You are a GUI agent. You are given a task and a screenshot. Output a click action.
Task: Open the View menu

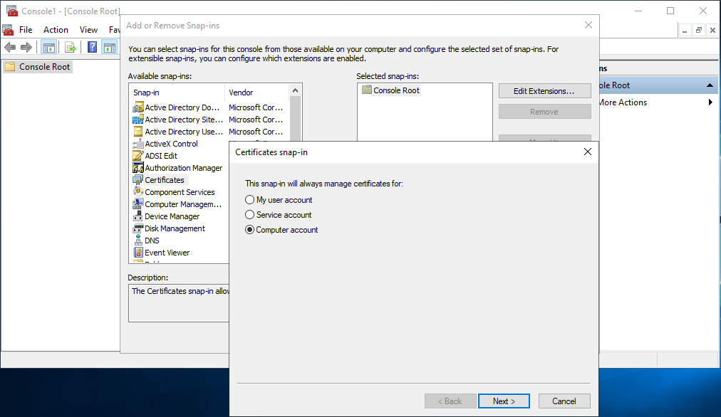(x=88, y=29)
